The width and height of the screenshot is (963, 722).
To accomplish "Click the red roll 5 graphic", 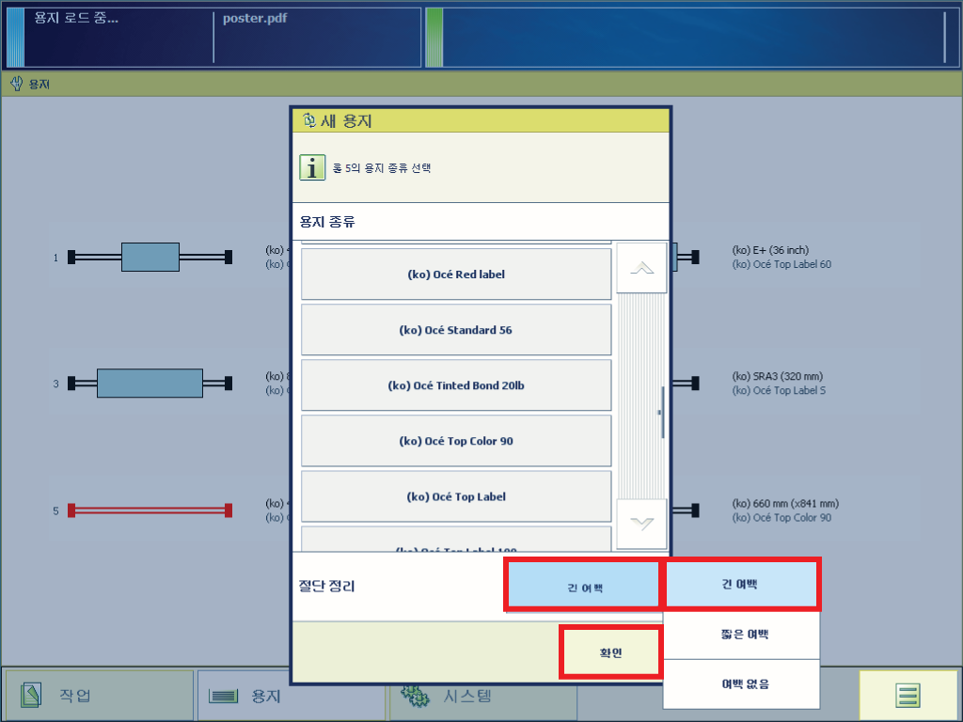I will pos(150,510).
